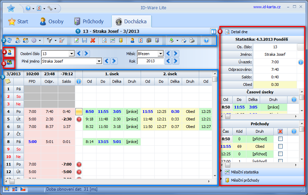Image resolution: width=308 pixels, height=195 pixels.
Task: Click the printer icon in toolbar
Action: click(x=192, y=40)
